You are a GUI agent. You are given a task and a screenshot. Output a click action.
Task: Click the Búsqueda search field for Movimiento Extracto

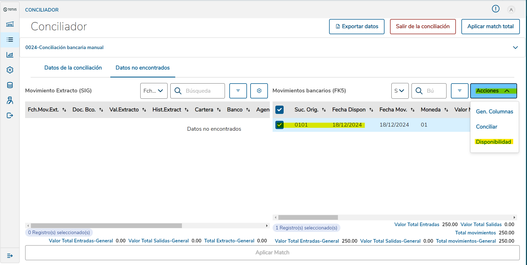pos(197,91)
